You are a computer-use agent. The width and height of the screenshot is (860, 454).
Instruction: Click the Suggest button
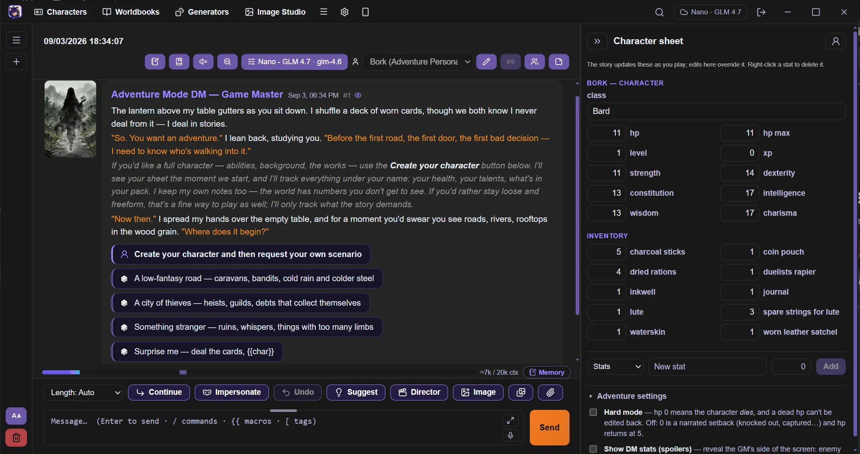tap(356, 392)
